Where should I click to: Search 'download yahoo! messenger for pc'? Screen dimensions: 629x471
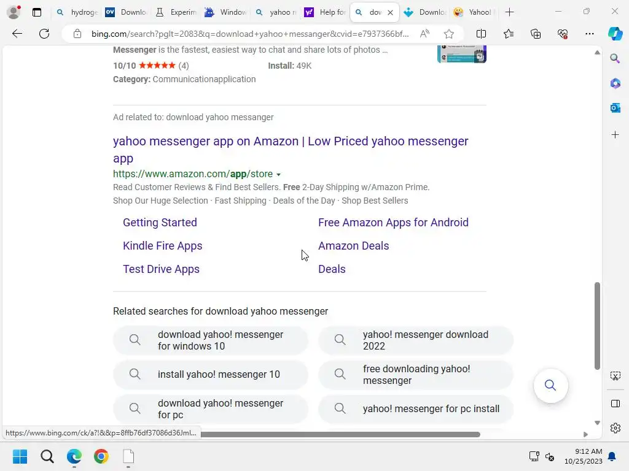(211, 409)
